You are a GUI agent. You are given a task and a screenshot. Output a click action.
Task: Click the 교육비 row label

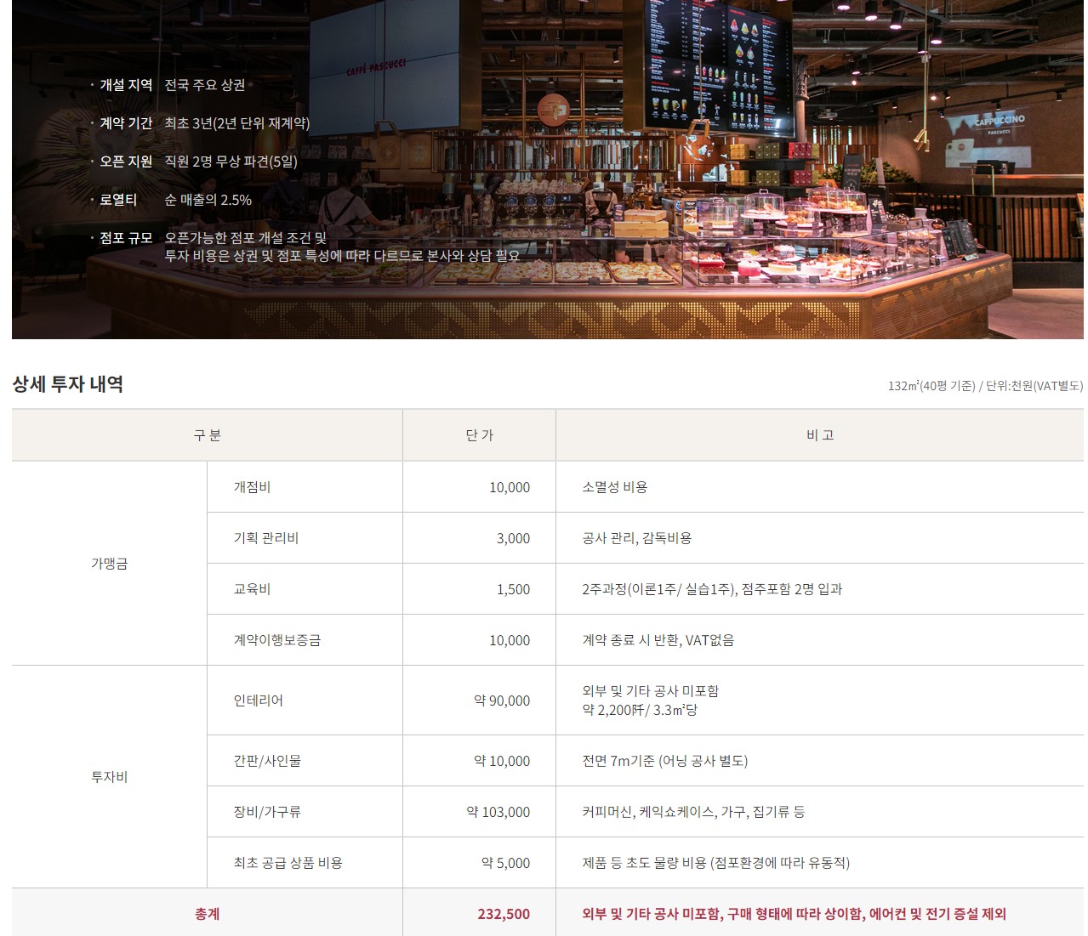[x=252, y=589]
